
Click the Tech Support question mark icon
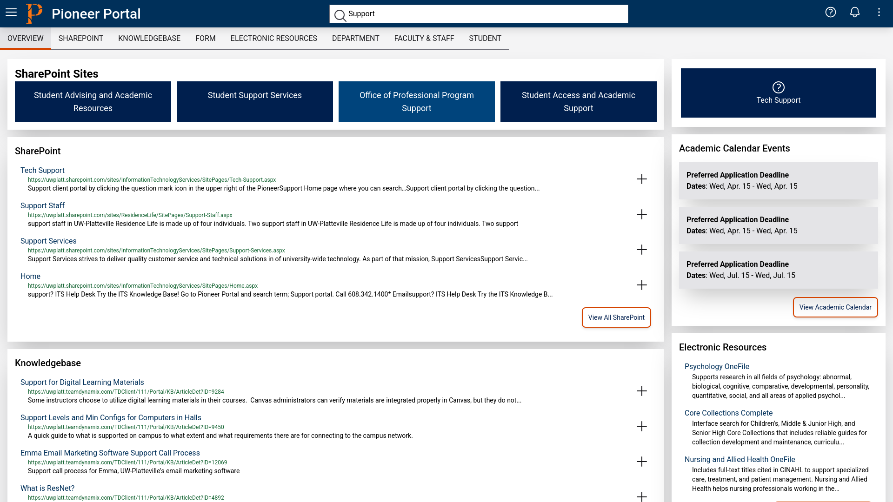point(778,87)
